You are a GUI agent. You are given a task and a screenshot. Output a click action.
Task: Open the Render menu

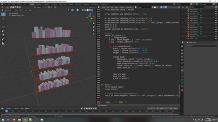14,4
